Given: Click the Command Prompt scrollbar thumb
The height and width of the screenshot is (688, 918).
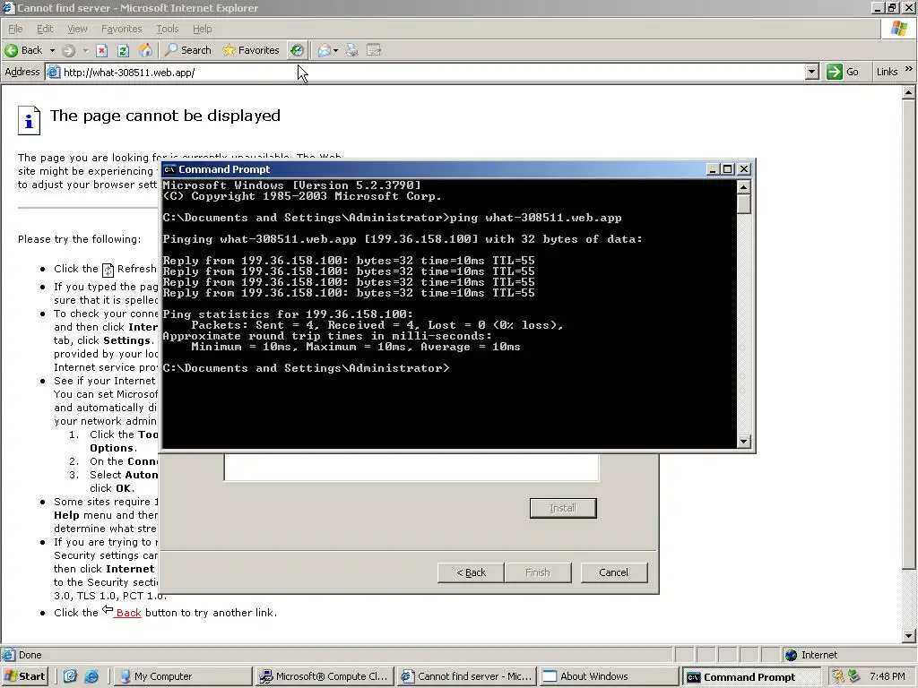Looking at the screenshot, I should pyautogui.click(x=743, y=204).
